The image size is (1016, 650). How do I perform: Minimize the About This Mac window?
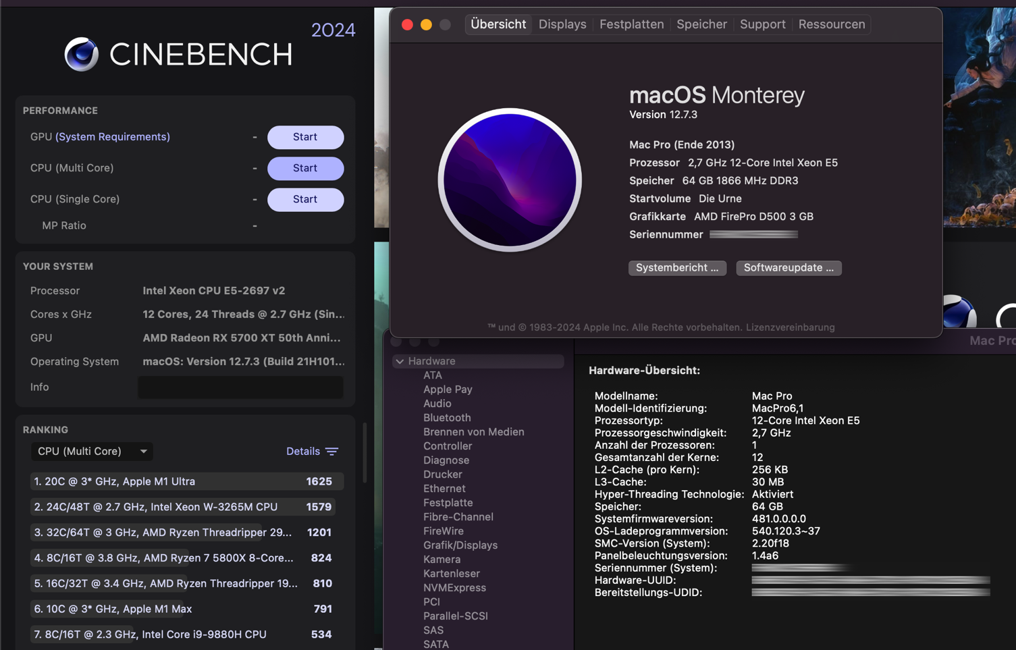tap(426, 25)
